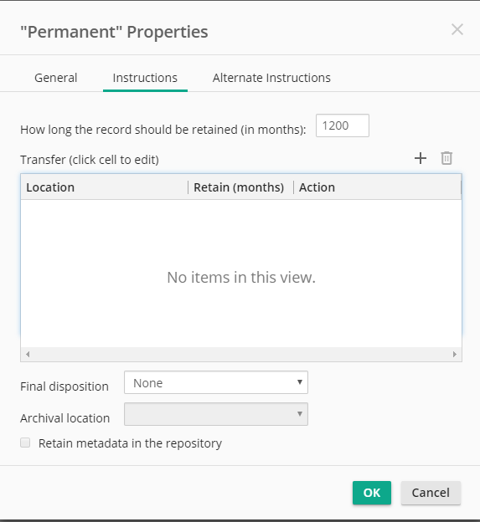Click the horizontal scrollbar track
Image resolution: width=480 pixels, height=522 pixels.
241,354
